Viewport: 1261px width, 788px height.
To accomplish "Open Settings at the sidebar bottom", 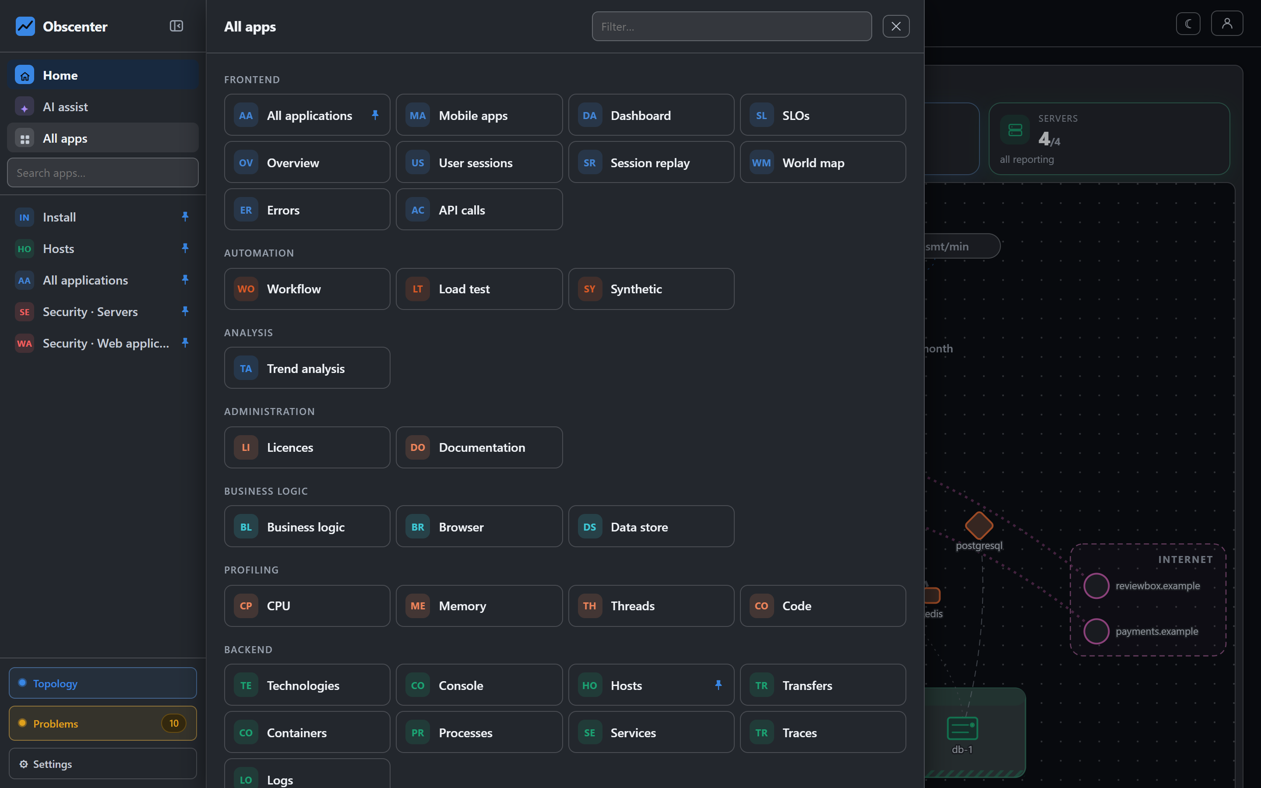I will (102, 763).
